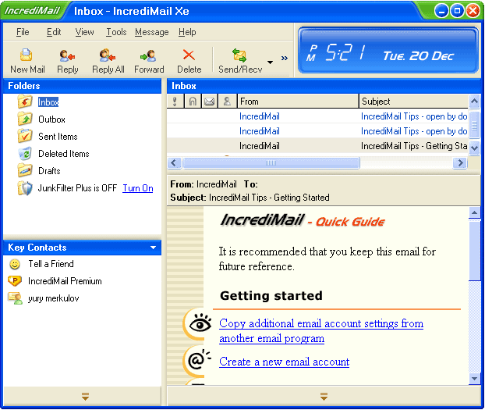The width and height of the screenshot is (485, 410).
Task: Click the preview pane vertical scrollbar thumb
Action: [474, 251]
